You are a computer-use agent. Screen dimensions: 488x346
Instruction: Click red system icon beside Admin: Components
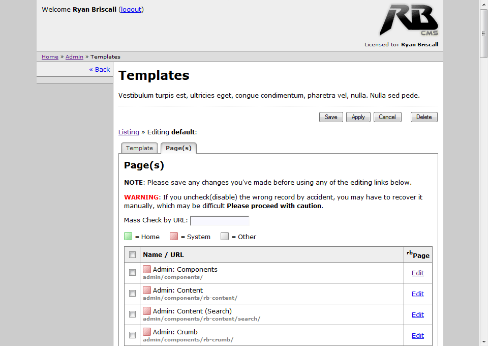(x=147, y=269)
